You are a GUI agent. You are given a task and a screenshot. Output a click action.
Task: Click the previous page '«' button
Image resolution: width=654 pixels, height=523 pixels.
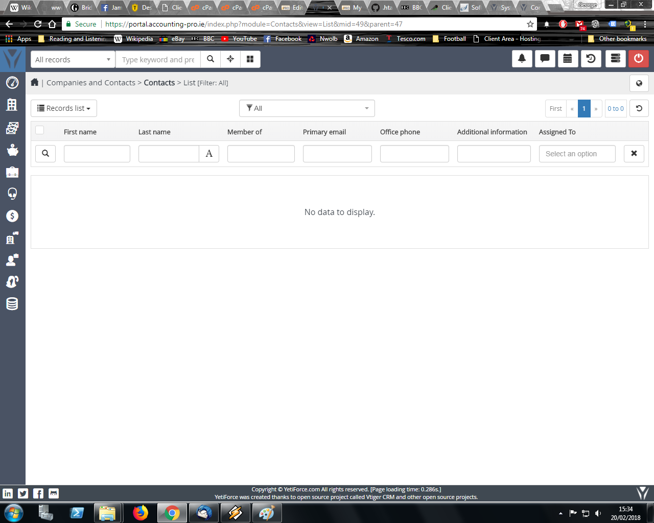pyautogui.click(x=572, y=108)
